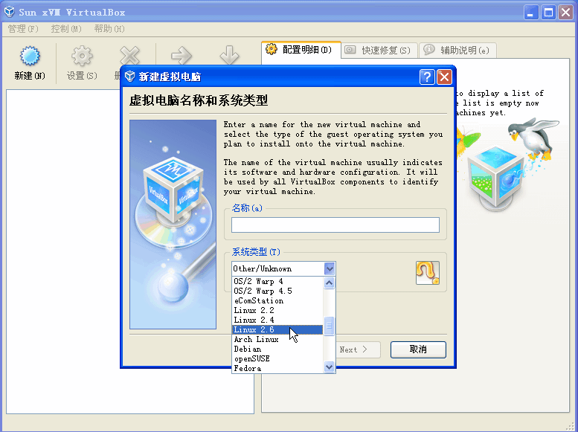Click the VirtualBox title bar cube icon

pos(9,12)
